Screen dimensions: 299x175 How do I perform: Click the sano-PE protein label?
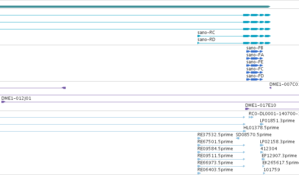pos(255,62)
